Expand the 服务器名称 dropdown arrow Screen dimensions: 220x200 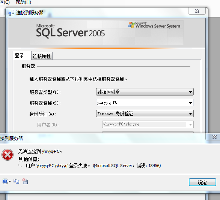tap(190, 103)
